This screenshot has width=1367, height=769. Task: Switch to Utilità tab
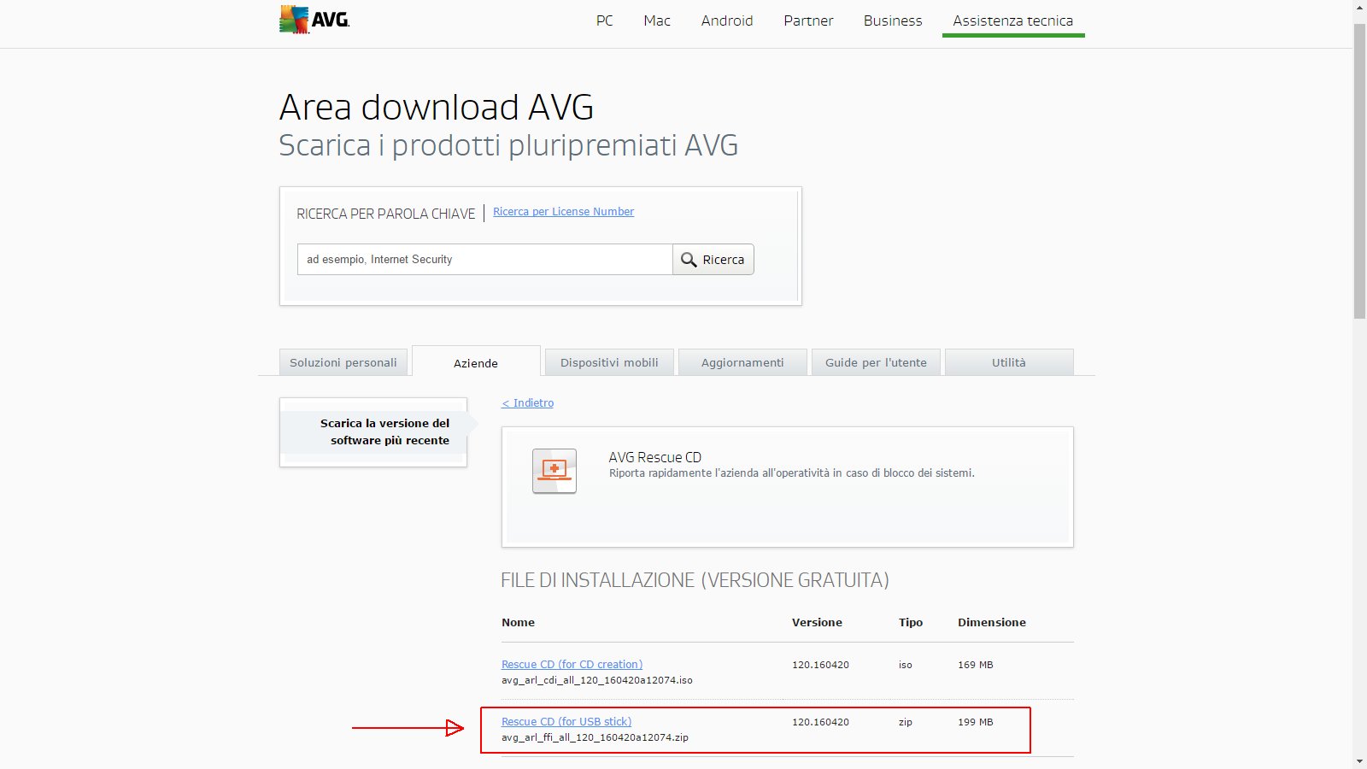pyautogui.click(x=1009, y=362)
